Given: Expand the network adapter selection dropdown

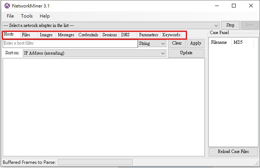Looking at the screenshot, I should 111,25.
